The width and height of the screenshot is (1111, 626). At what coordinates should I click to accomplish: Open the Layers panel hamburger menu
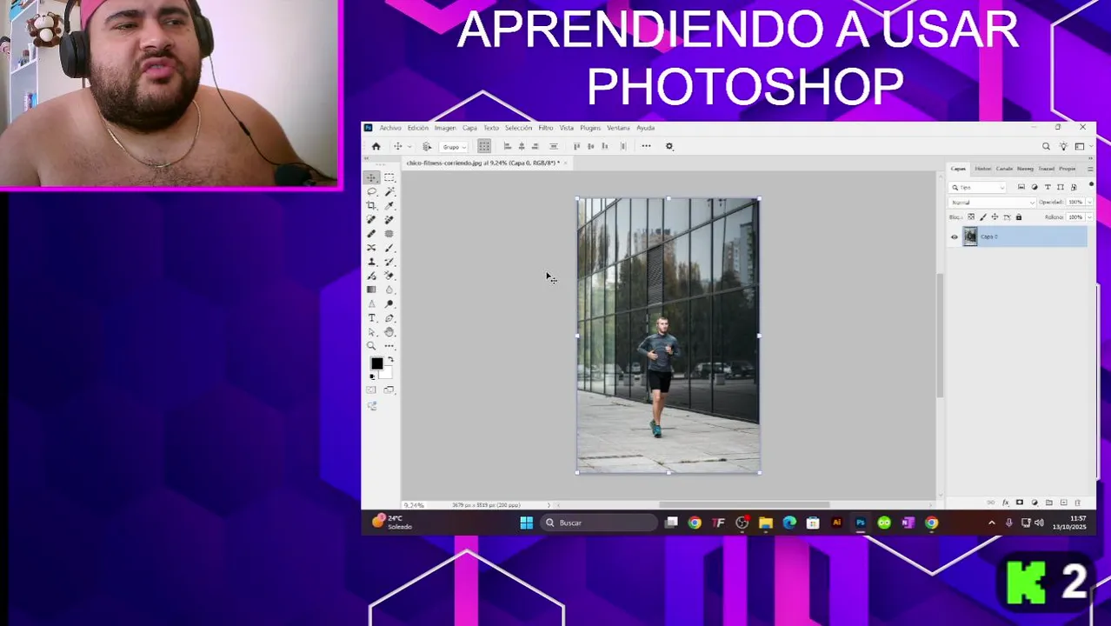pos(1090,169)
